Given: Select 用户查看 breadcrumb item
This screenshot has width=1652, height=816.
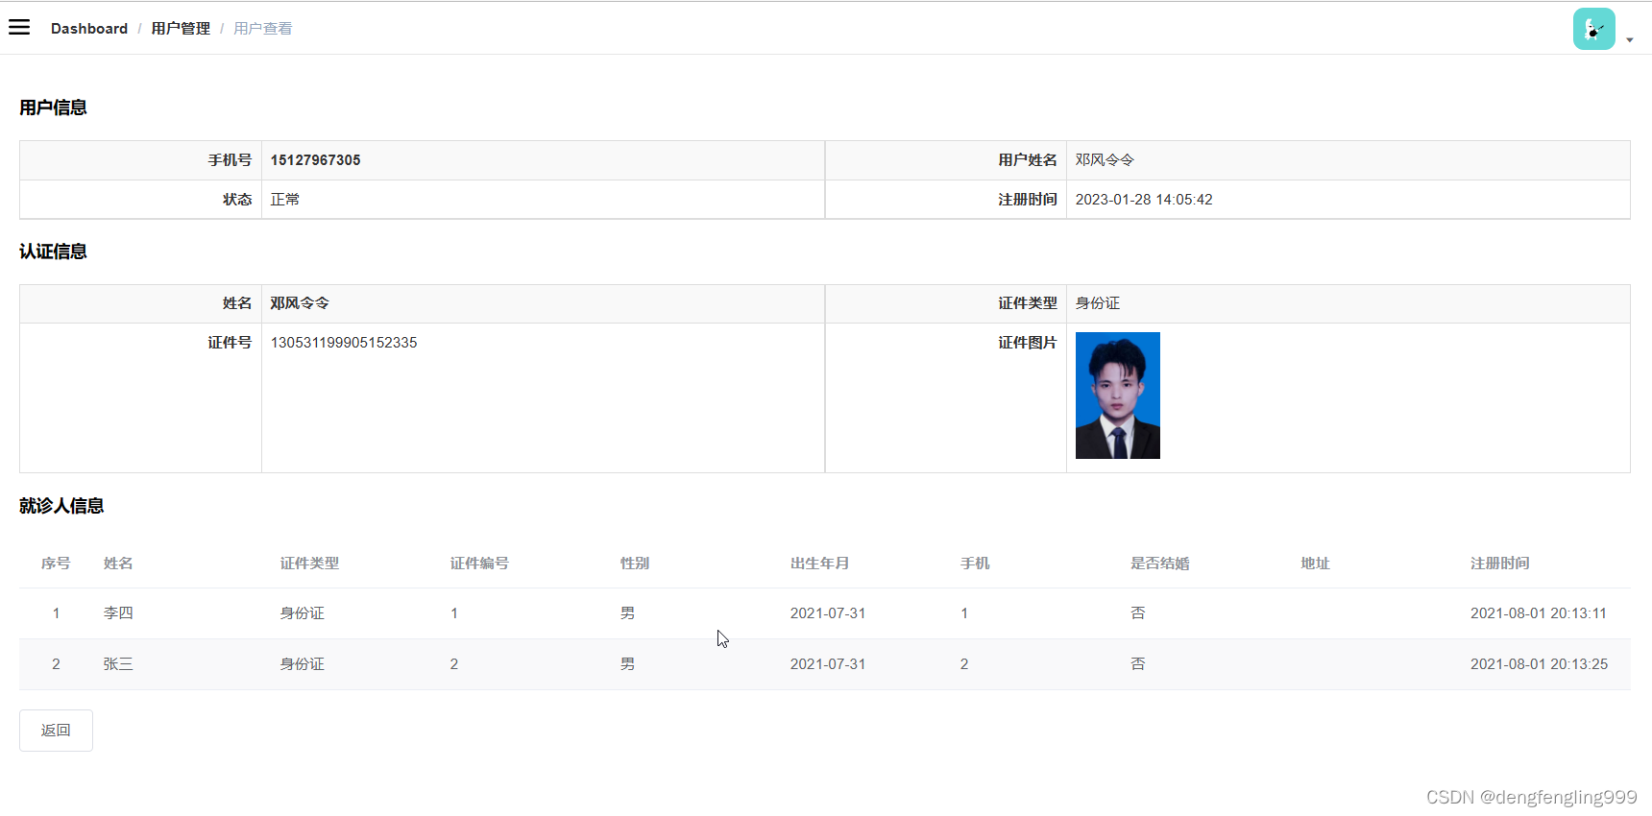Looking at the screenshot, I should tap(263, 29).
